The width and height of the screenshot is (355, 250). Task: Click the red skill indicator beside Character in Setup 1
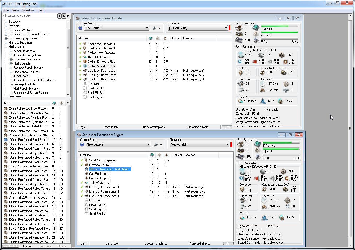tap(230, 28)
